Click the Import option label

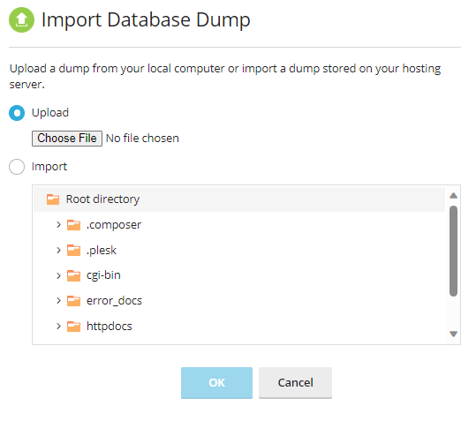[x=49, y=167]
